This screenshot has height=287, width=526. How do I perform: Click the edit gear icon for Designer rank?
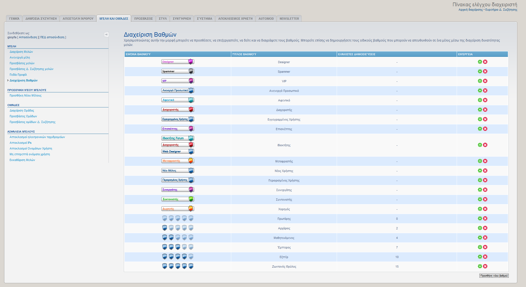tap(480, 62)
